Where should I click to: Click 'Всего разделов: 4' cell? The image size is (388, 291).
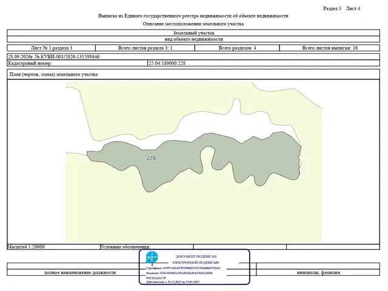click(x=237, y=48)
